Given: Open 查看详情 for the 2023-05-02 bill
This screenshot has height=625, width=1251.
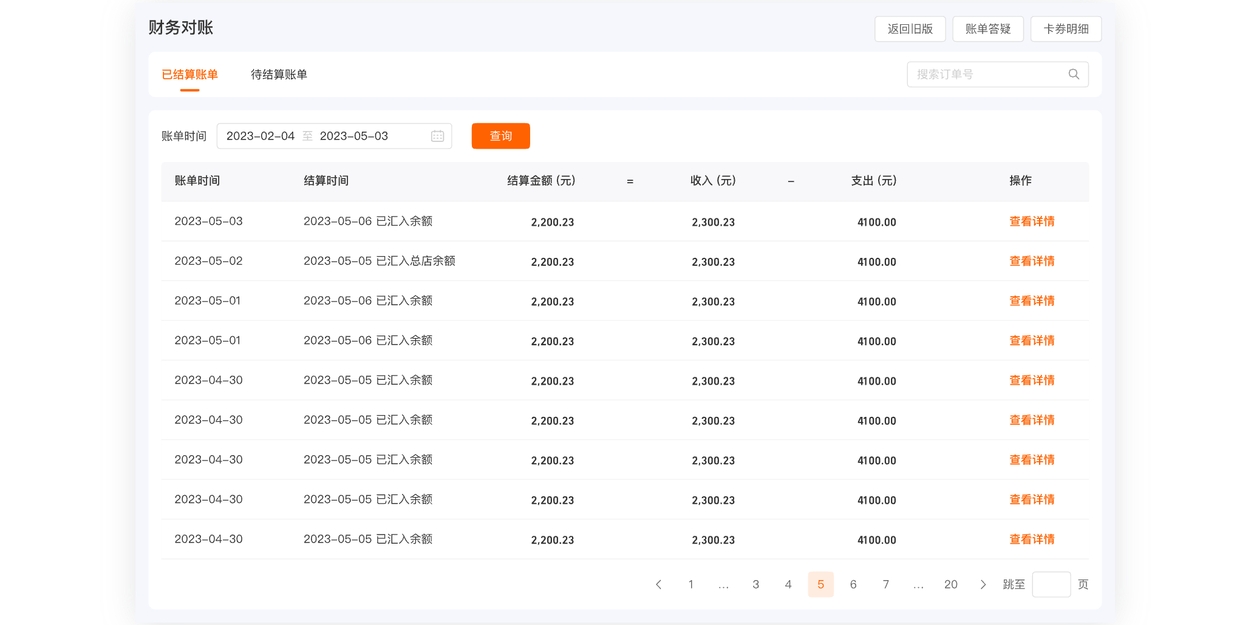Looking at the screenshot, I should [1032, 261].
